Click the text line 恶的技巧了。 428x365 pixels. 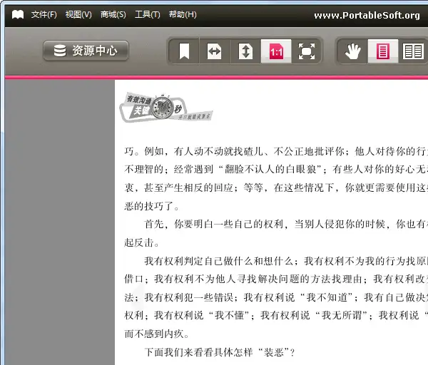coord(152,206)
